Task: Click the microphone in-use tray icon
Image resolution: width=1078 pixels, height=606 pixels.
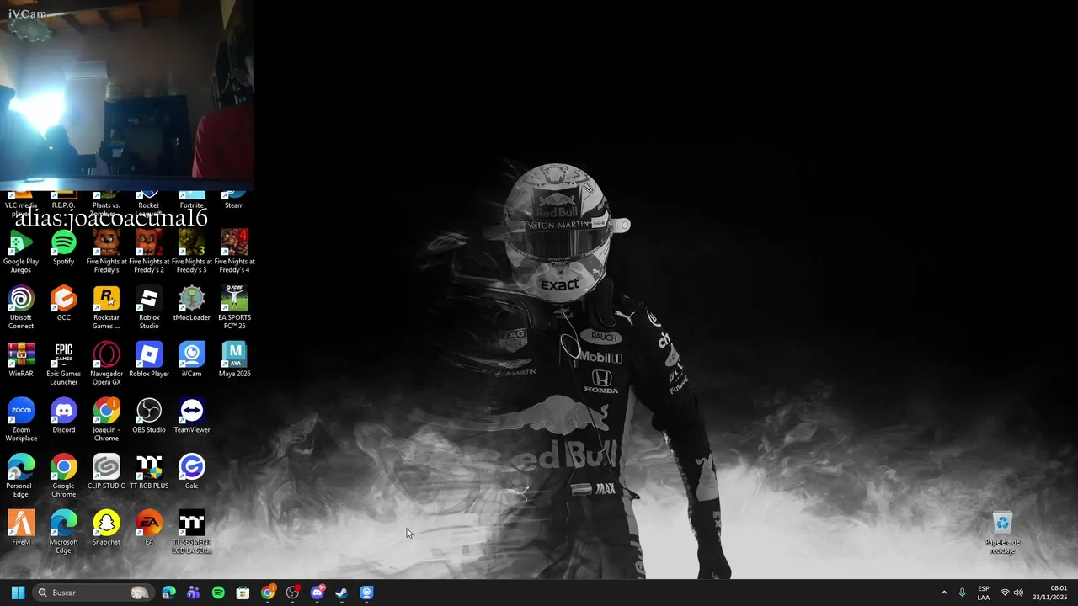Action: click(963, 593)
